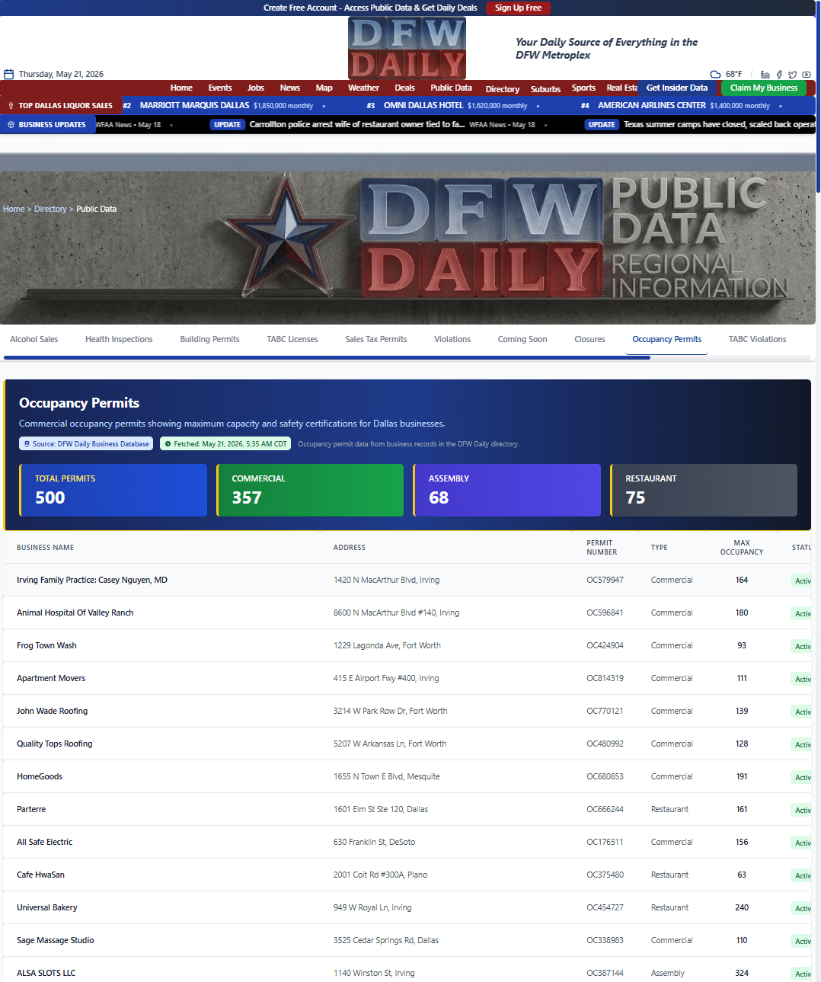821x982 pixels.
Task: Open the News nav item
Action: (290, 88)
